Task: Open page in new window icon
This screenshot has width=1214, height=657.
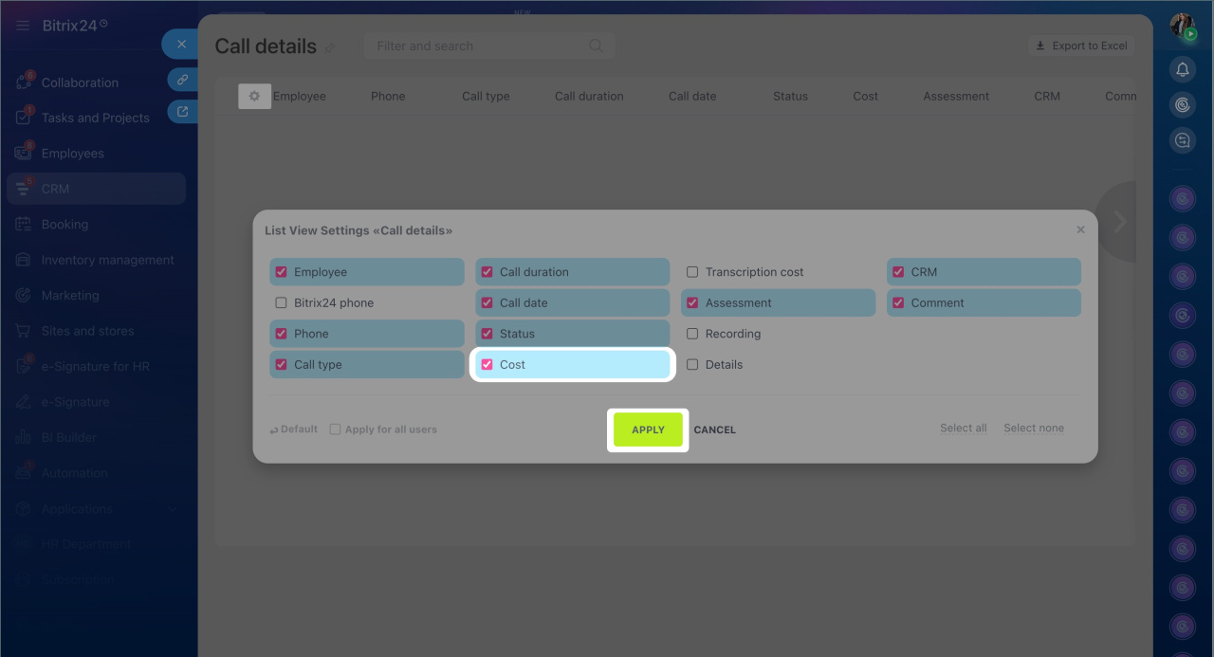Action: (x=182, y=112)
